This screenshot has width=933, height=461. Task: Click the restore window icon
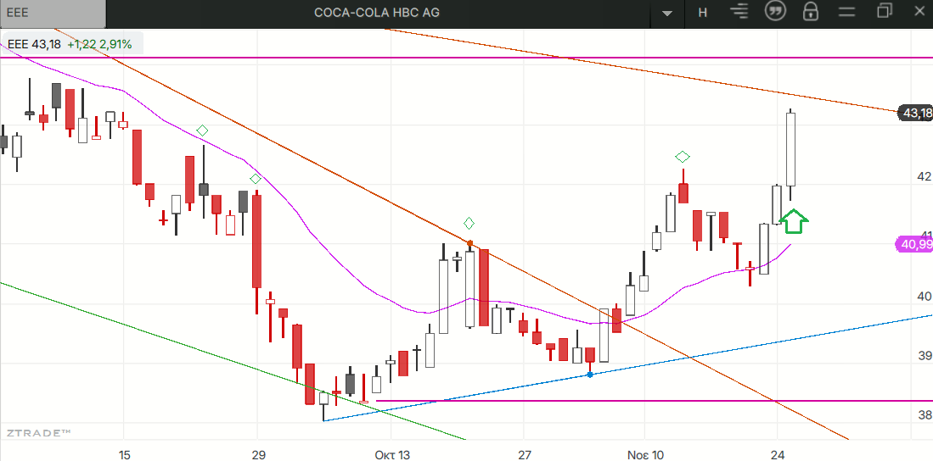pos(885,11)
